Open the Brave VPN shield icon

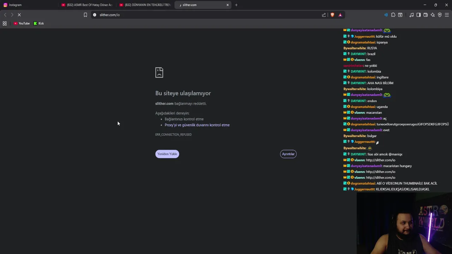pyautogui.click(x=440, y=15)
